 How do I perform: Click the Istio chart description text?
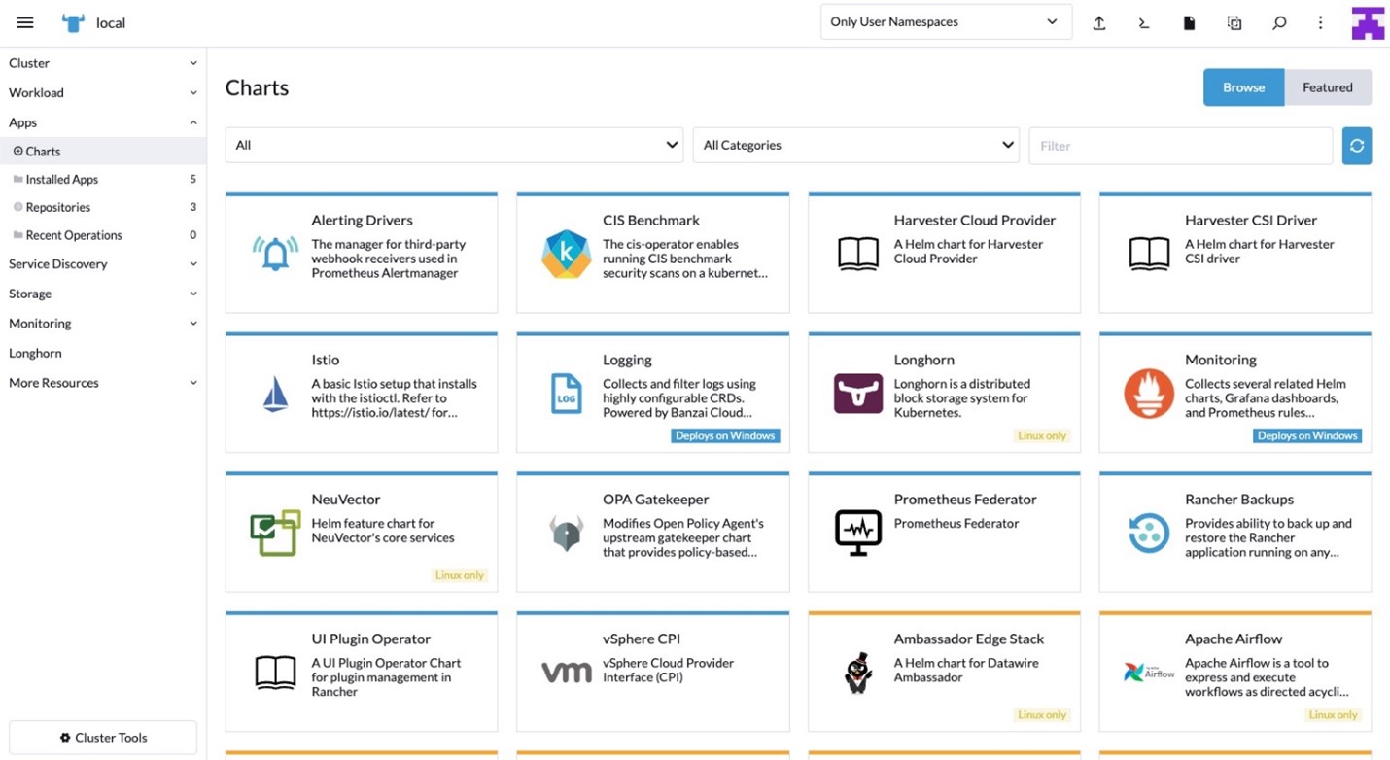[x=394, y=398]
